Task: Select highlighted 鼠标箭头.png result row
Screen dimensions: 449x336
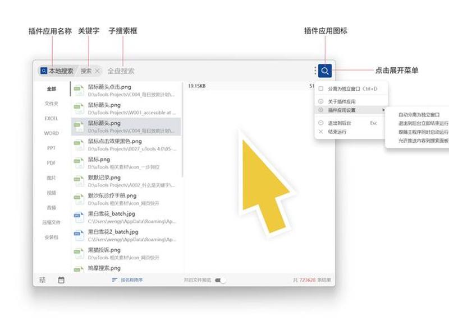Action: point(126,127)
